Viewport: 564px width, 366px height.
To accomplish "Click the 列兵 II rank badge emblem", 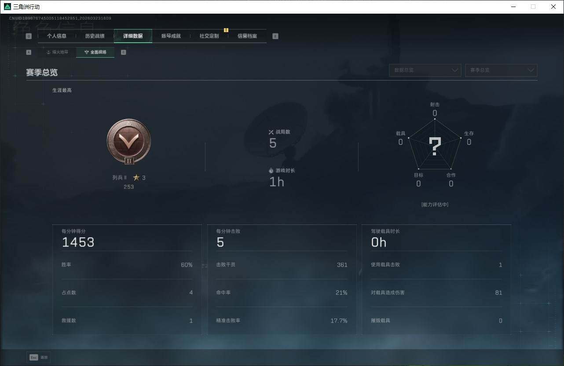I will (x=129, y=142).
